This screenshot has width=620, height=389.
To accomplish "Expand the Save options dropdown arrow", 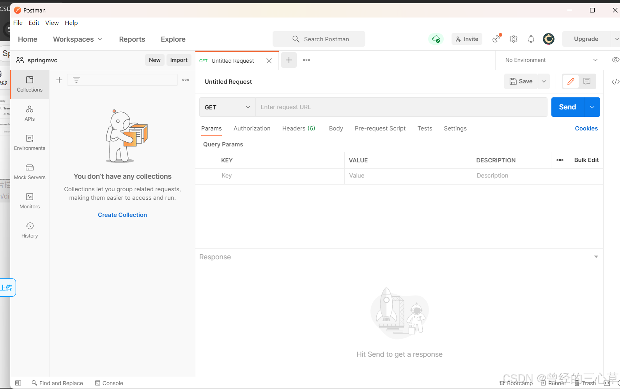I will coord(544,81).
